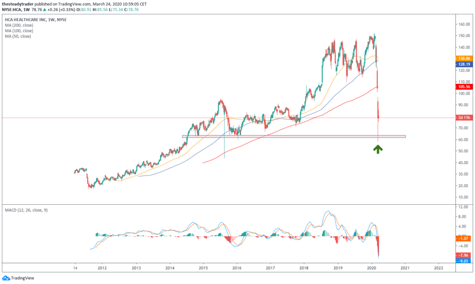Screen dimensions: 475x284
Task: Click the 10.00 price scale label
Action: point(464,197)
